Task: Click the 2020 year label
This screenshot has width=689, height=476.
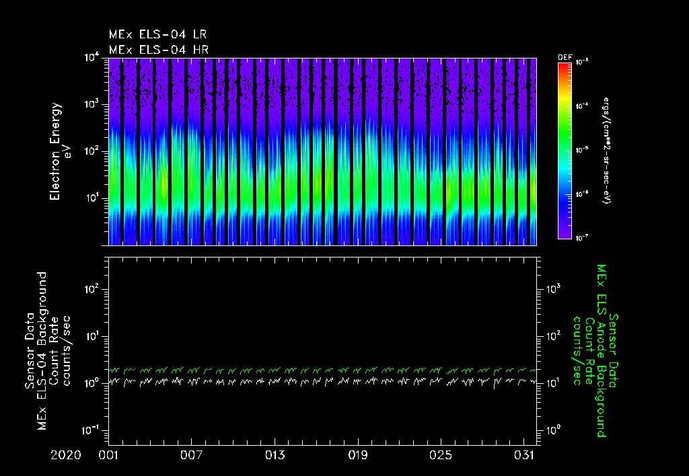Action: pos(66,455)
